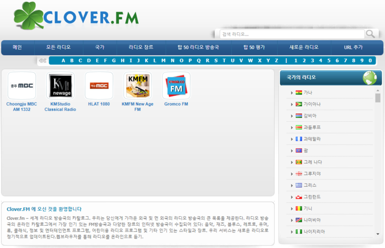
Task: Filter stations by number 0
Action: point(370,61)
